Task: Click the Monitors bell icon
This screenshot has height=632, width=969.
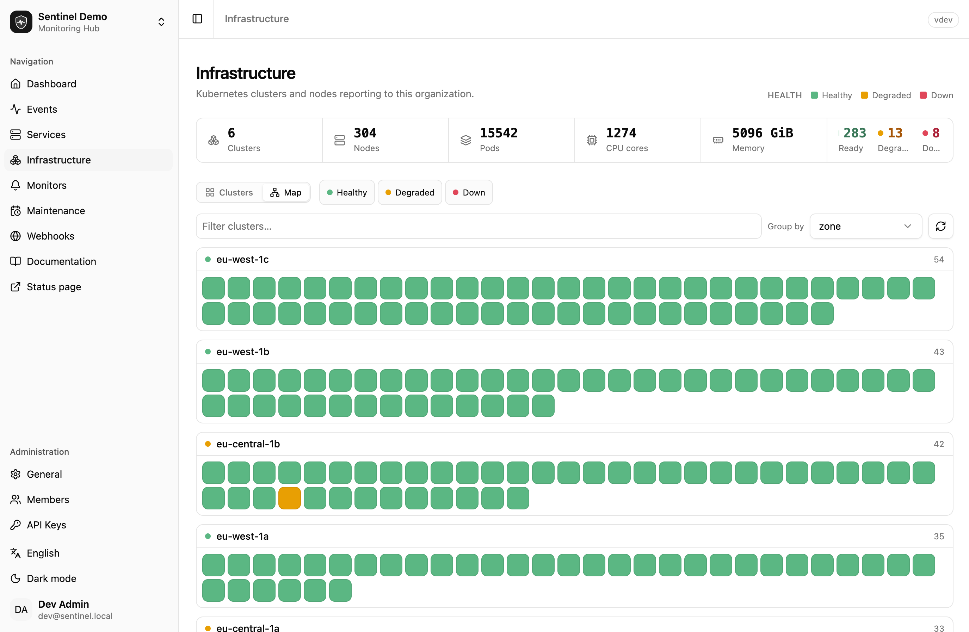Action: pyautogui.click(x=16, y=185)
